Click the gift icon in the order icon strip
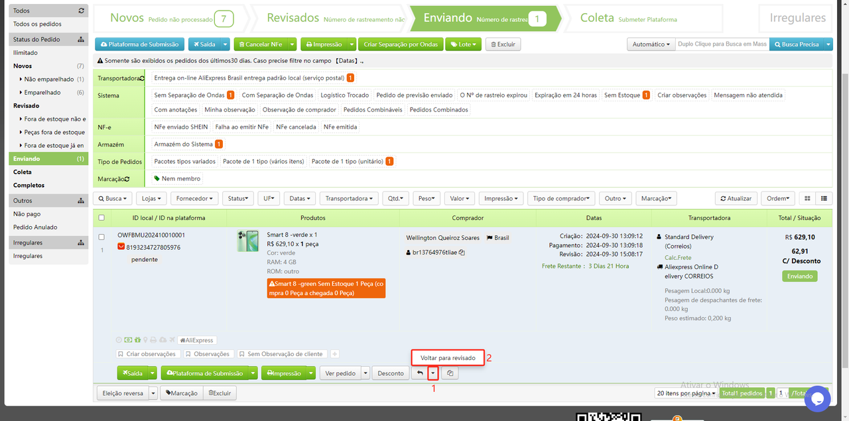 [137, 340]
